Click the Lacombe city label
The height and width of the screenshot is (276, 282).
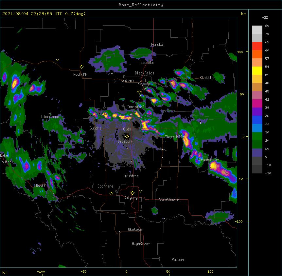pos(147,63)
